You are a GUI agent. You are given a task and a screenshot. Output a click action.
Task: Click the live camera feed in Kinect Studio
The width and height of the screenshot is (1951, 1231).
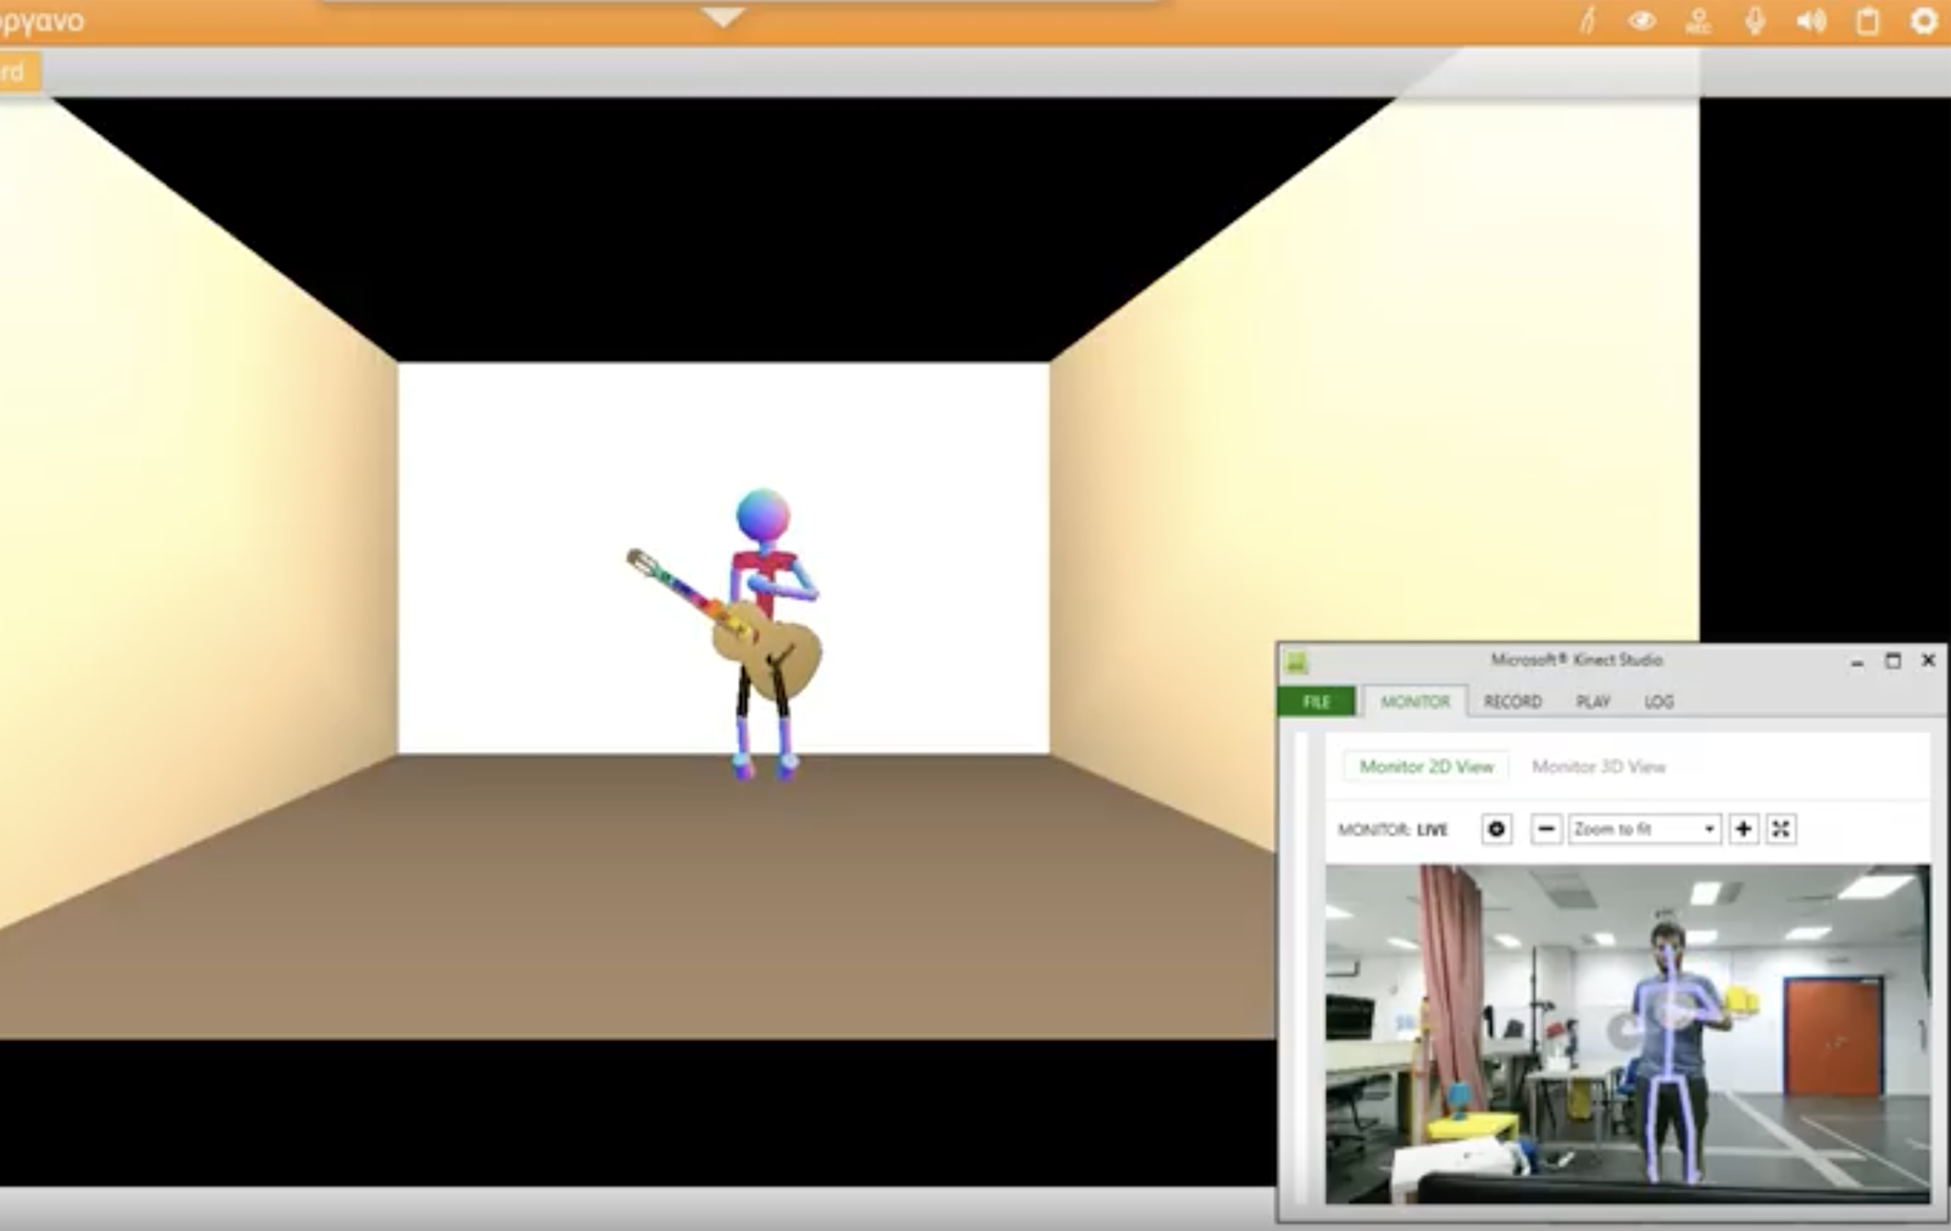[x=1627, y=1034]
